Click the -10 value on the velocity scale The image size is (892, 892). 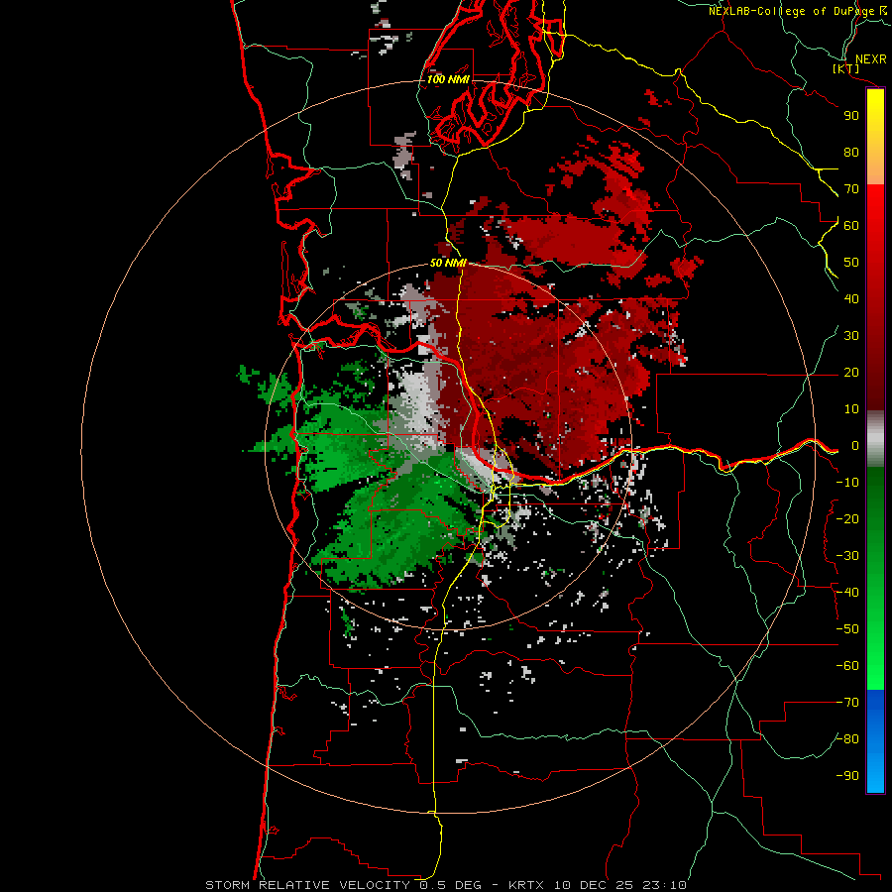pyautogui.click(x=847, y=483)
